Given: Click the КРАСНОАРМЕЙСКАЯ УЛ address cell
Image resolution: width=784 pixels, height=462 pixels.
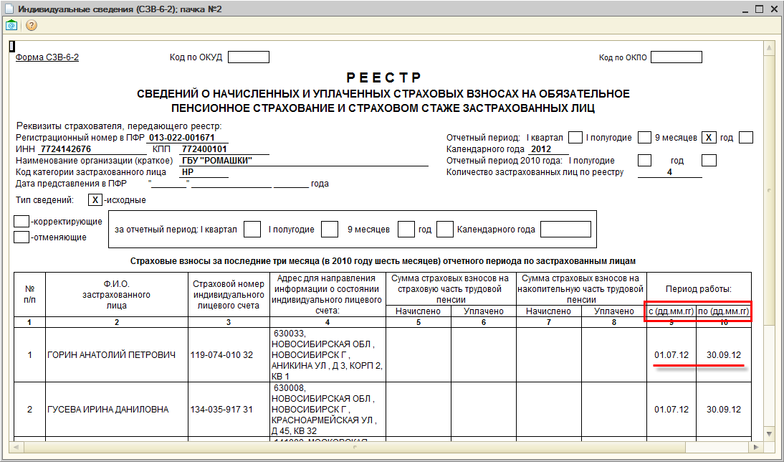Looking at the screenshot, I should pos(328,410).
